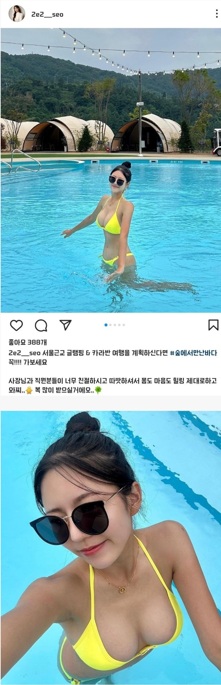221x685 pixels.
Task: Open comments via the speech bubble icon
Action: [41, 325]
